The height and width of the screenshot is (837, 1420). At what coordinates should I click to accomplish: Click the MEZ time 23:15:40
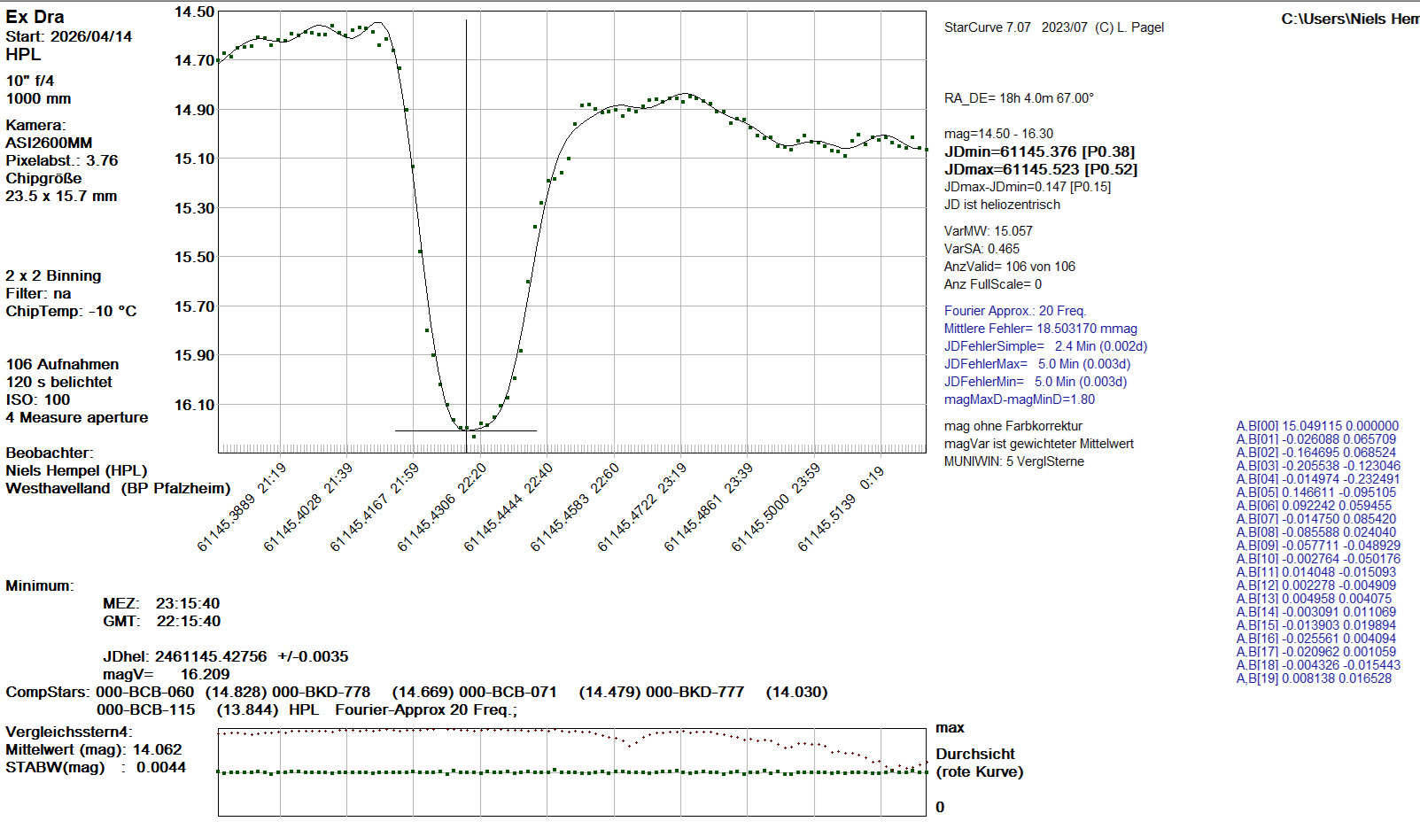(187, 603)
